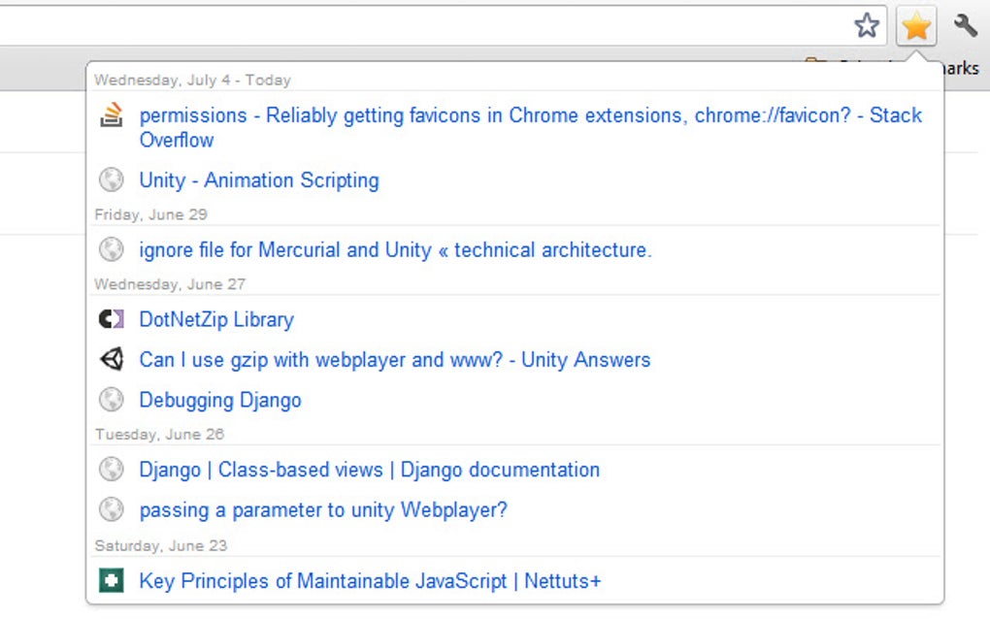Click the green Nettuts+ favicon
The image size is (990, 619).
tap(112, 581)
